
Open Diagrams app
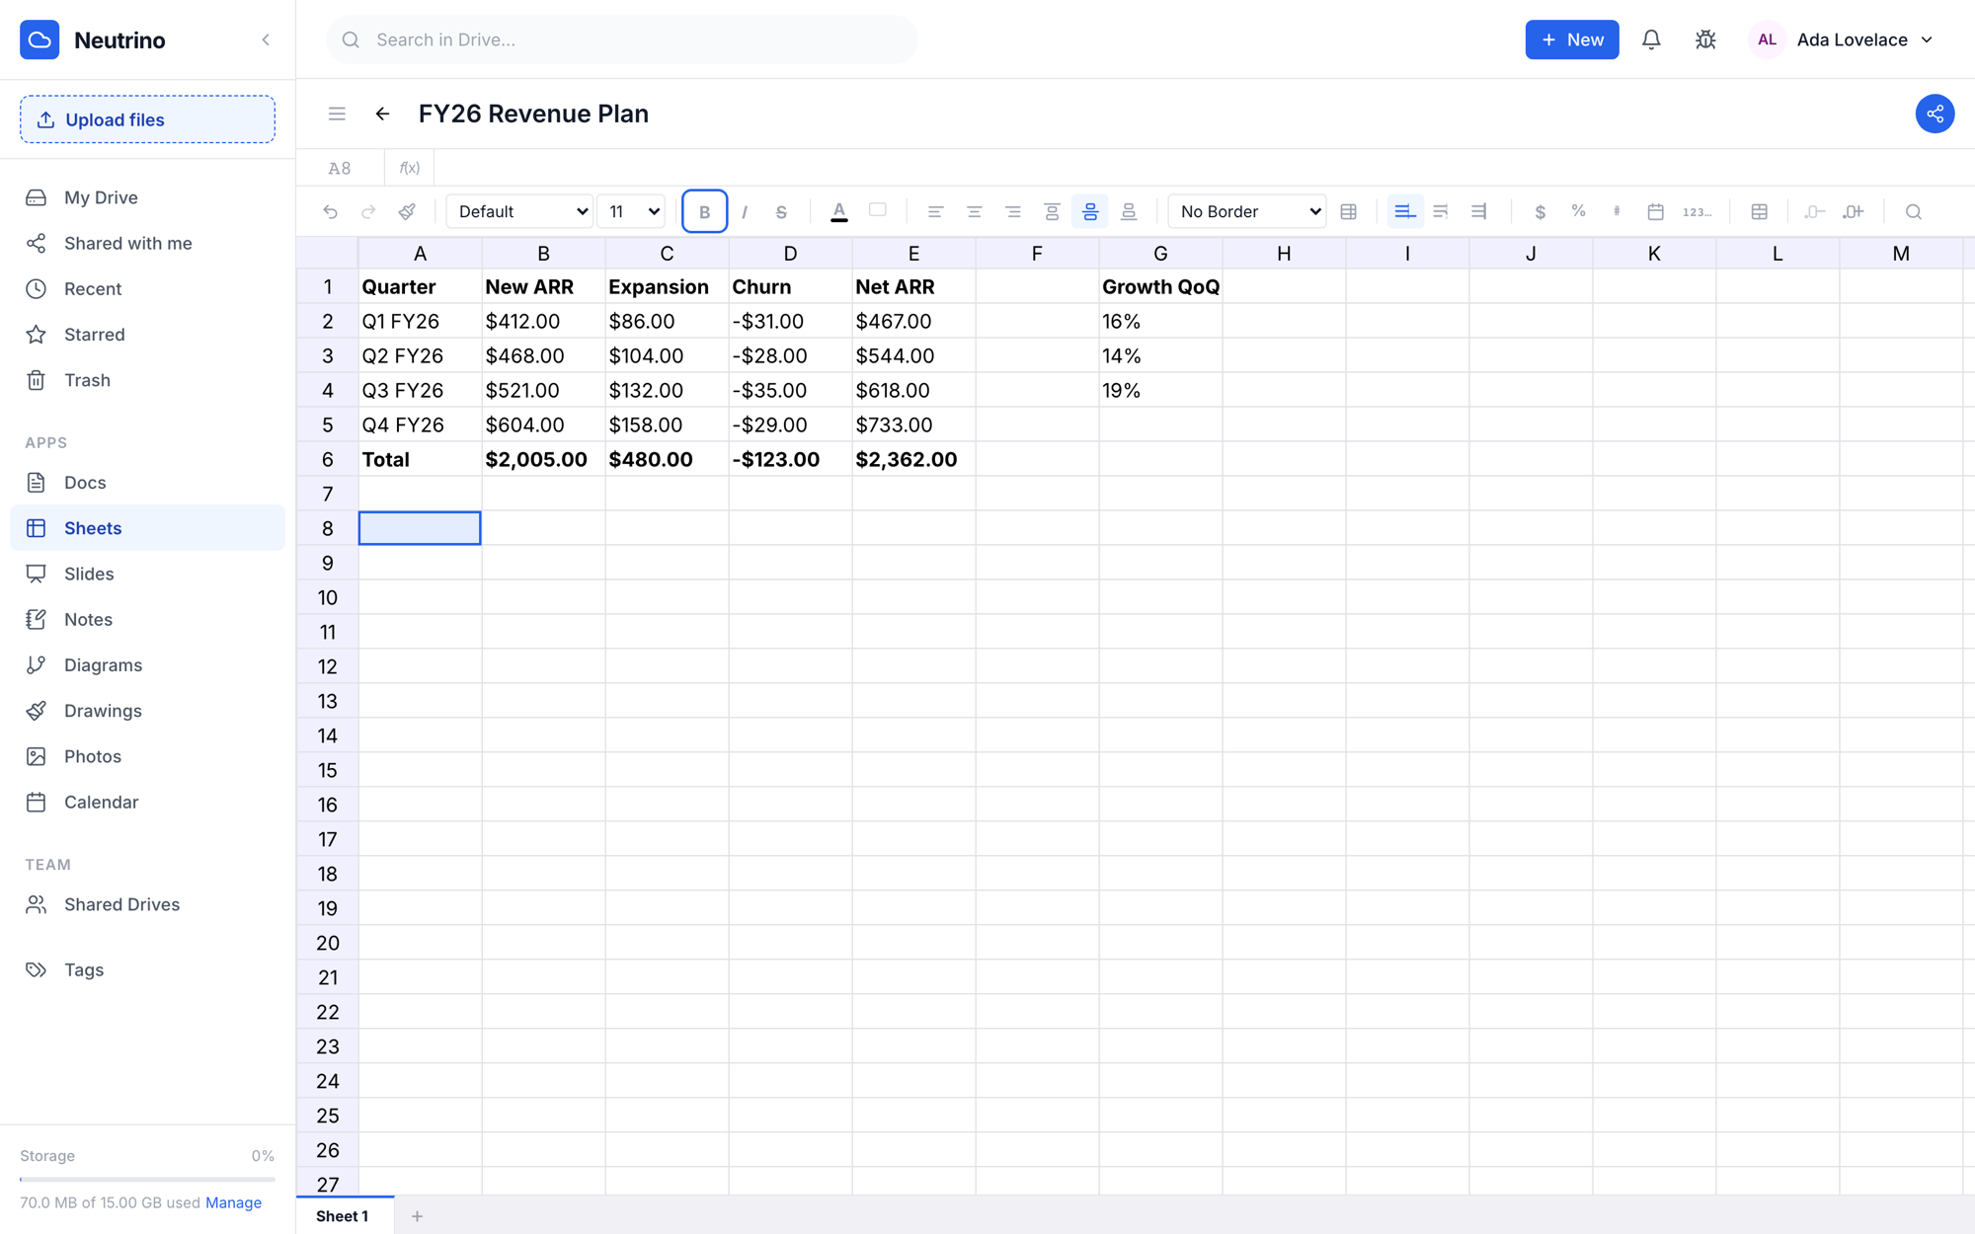[147, 665]
